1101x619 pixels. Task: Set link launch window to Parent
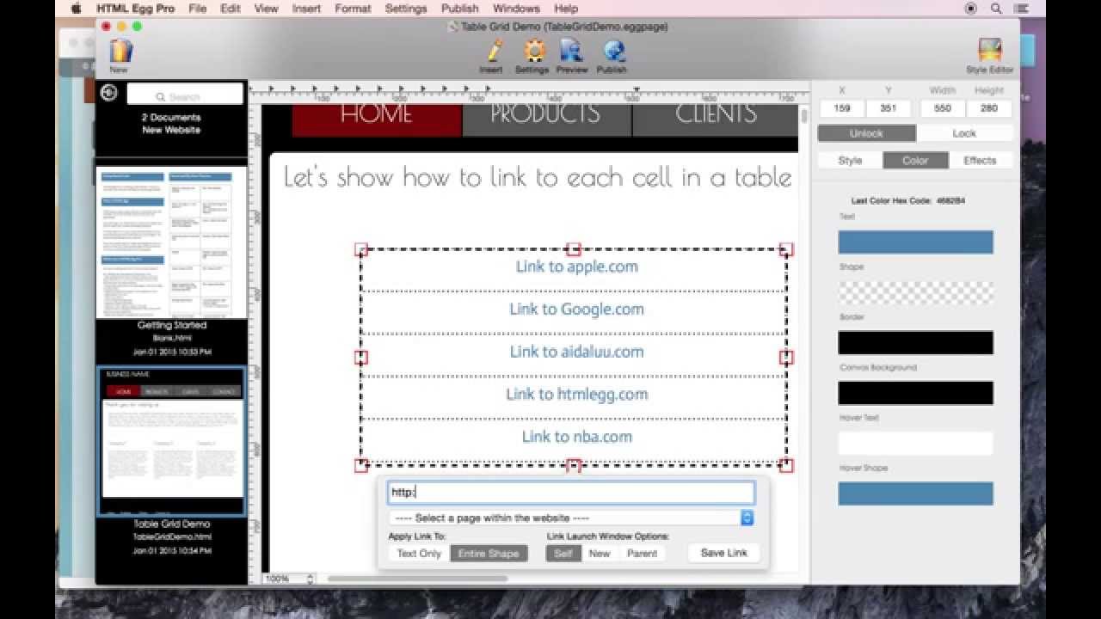click(642, 554)
